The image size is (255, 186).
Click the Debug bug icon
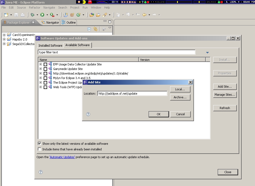click(x=32, y=15)
